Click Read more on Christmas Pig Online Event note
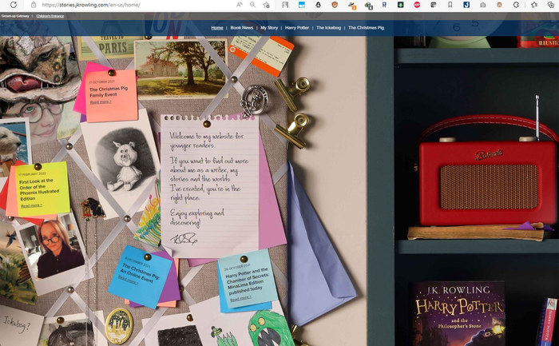The image size is (559, 346). click(128, 280)
